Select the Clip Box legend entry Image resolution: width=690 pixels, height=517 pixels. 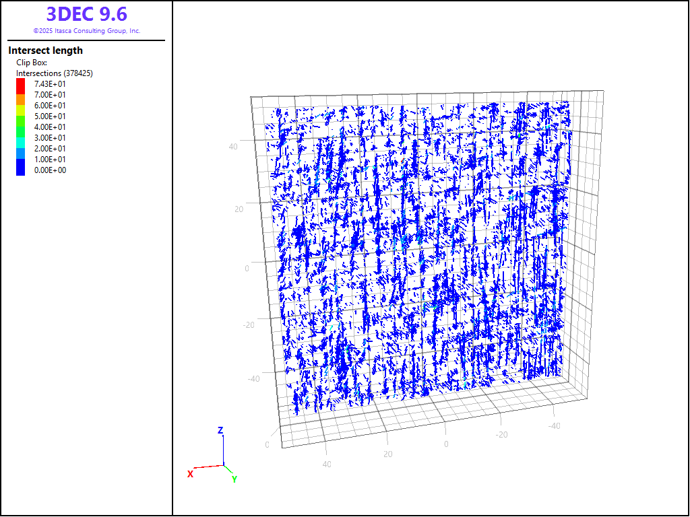(32, 63)
